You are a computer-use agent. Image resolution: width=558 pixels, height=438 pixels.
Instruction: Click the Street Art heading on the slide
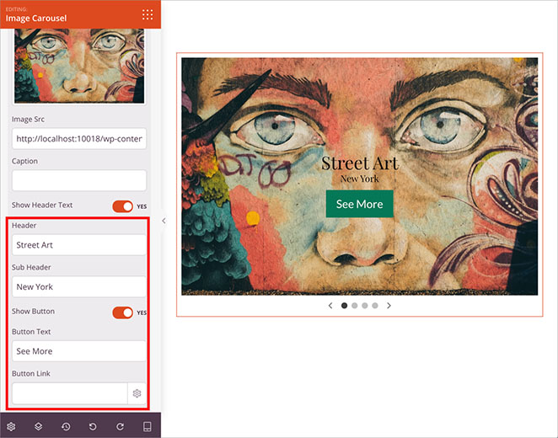point(360,163)
